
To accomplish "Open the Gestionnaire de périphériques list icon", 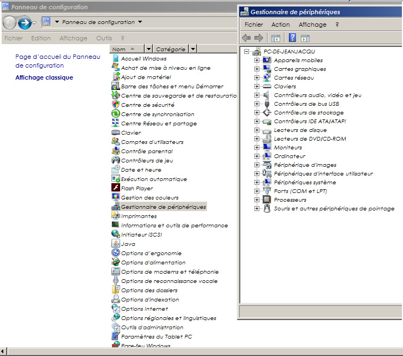I will [x=116, y=207].
